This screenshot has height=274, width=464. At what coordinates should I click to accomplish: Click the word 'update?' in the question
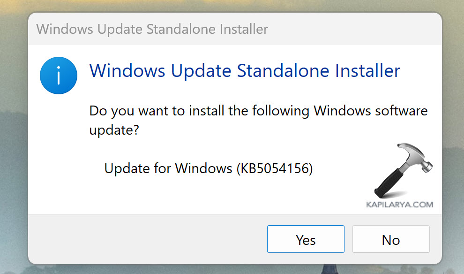tap(114, 130)
